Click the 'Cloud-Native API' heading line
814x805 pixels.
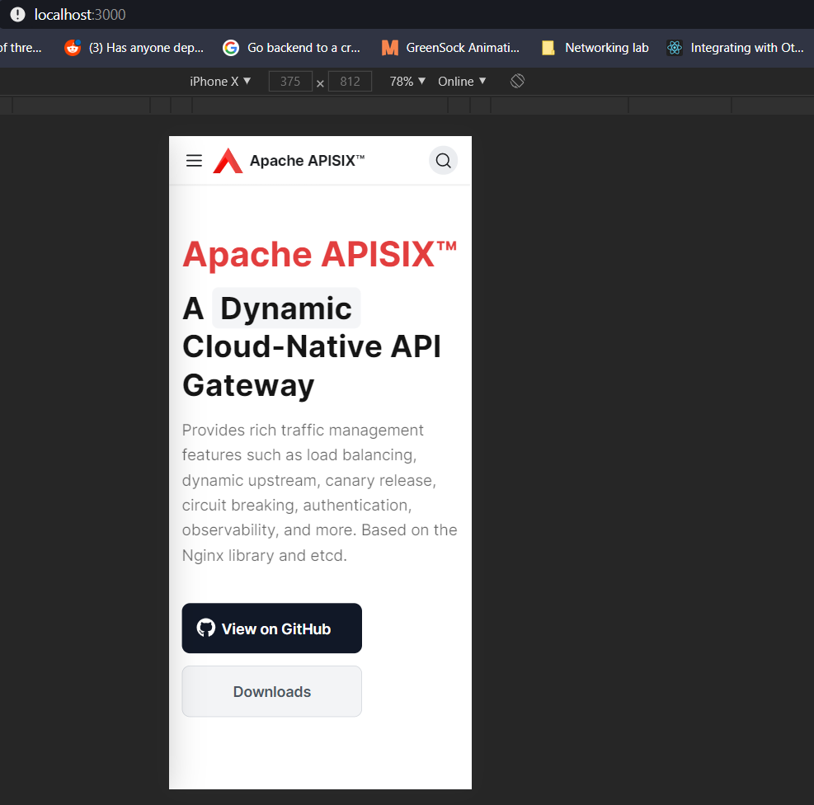[x=312, y=346]
